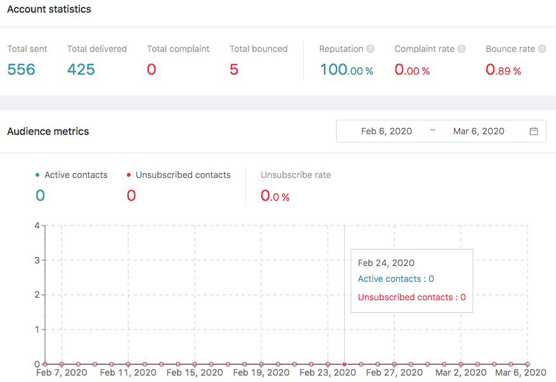Click the Mar 6, 2020 chart data point
The image size is (556, 382).
[x=527, y=364]
